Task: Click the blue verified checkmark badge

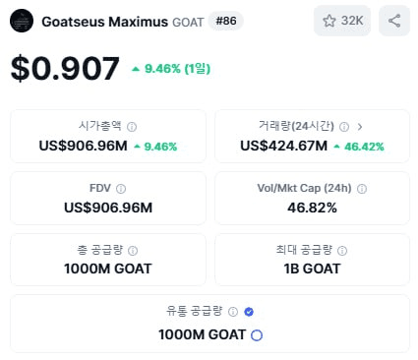Action: click(249, 312)
